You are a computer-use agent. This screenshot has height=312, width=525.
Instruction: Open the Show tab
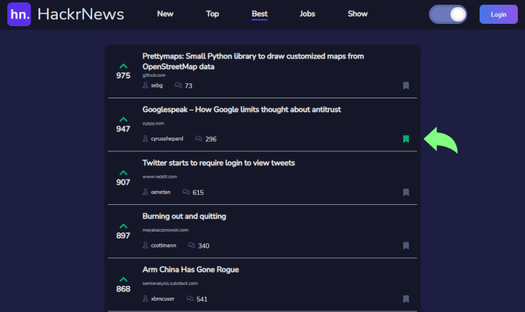click(357, 14)
